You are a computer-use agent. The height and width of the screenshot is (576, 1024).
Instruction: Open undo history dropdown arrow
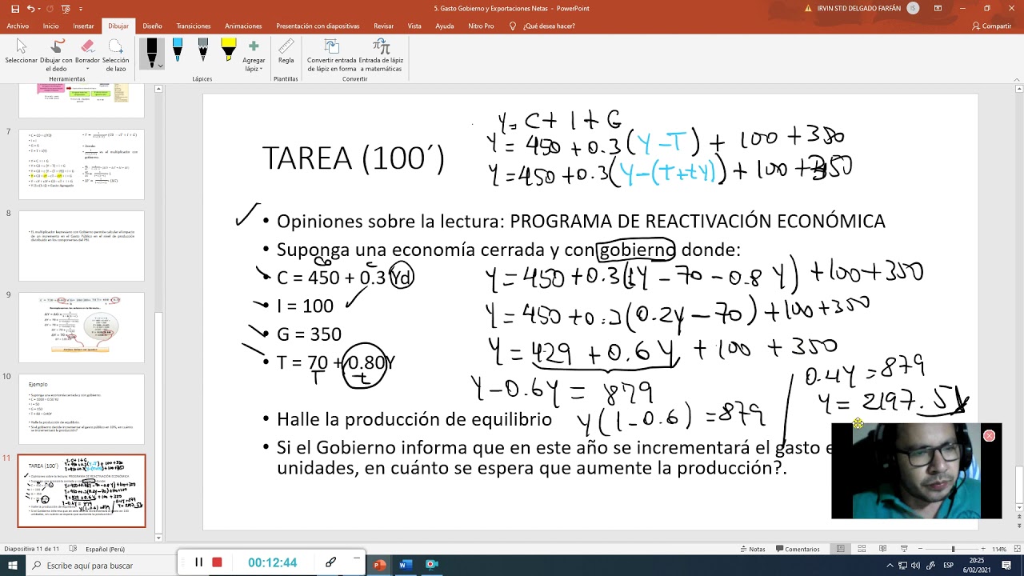point(39,8)
